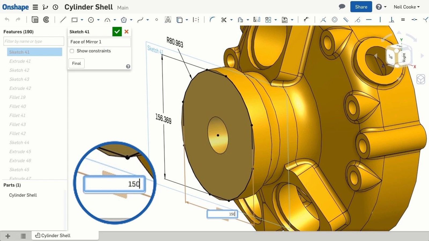Open the Onshape hamburger main menu

click(35, 7)
